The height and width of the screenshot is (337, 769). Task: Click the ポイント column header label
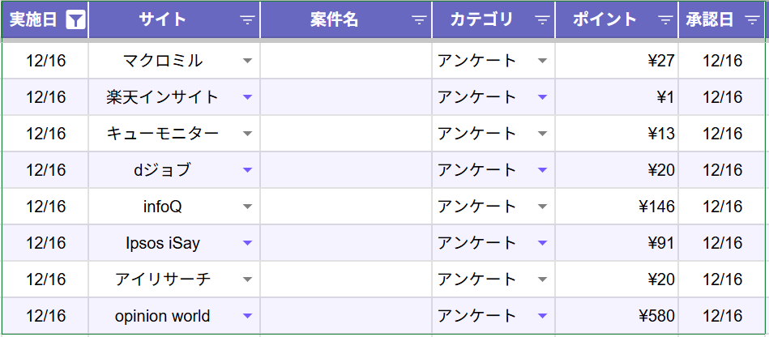[x=605, y=20]
